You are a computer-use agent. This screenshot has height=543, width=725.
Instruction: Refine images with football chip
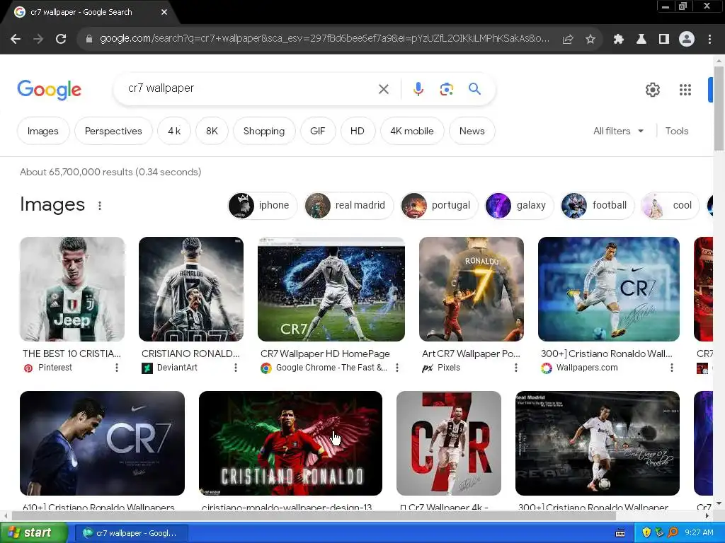[597, 206]
